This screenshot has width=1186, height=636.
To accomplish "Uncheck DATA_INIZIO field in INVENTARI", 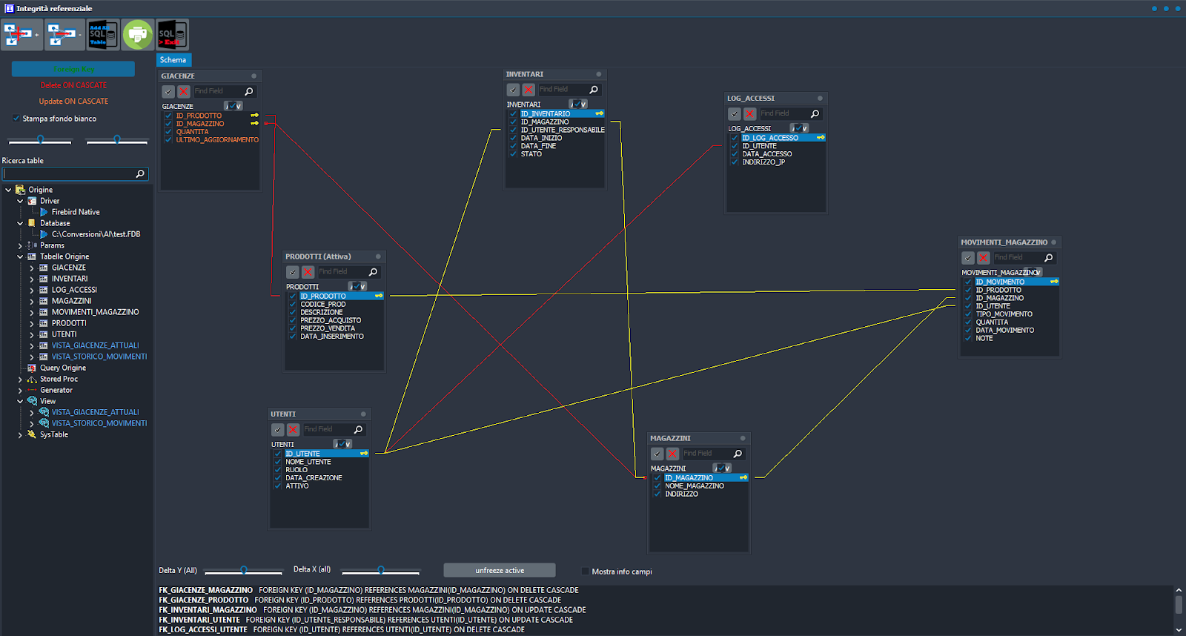I will 513,138.
